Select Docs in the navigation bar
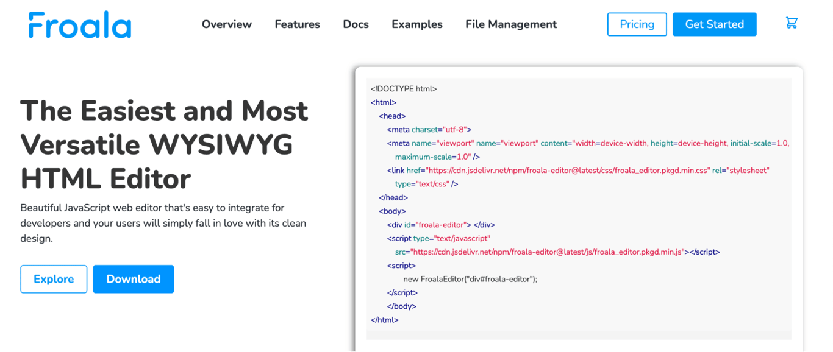This screenshot has width=833, height=352. (356, 24)
